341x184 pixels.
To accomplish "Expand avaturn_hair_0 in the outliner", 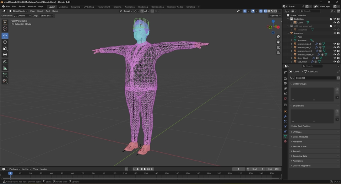I will click(292, 44).
